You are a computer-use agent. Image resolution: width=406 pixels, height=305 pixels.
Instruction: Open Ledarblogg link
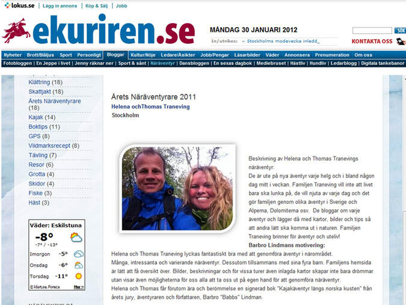[x=343, y=63]
